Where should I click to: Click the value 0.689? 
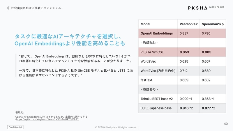tap(206, 71)
